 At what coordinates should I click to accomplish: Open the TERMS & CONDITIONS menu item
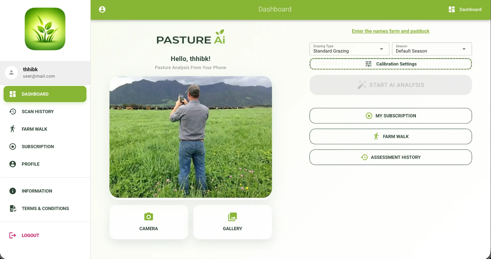45,208
